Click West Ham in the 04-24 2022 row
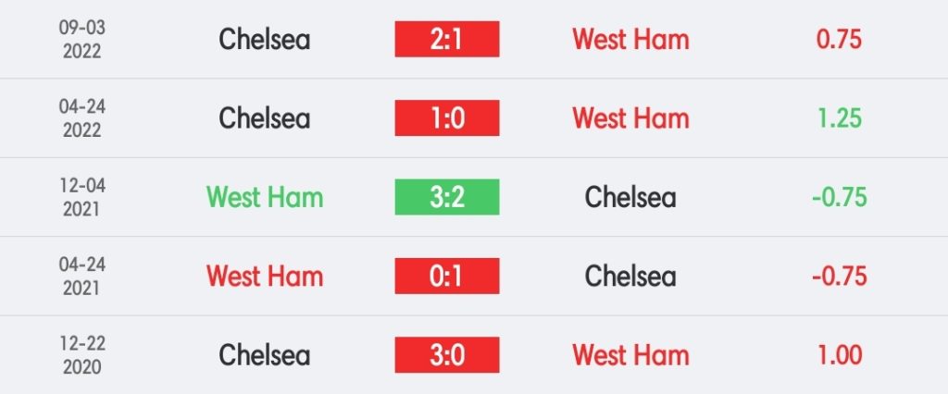The image size is (948, 394). pos(630,118)
